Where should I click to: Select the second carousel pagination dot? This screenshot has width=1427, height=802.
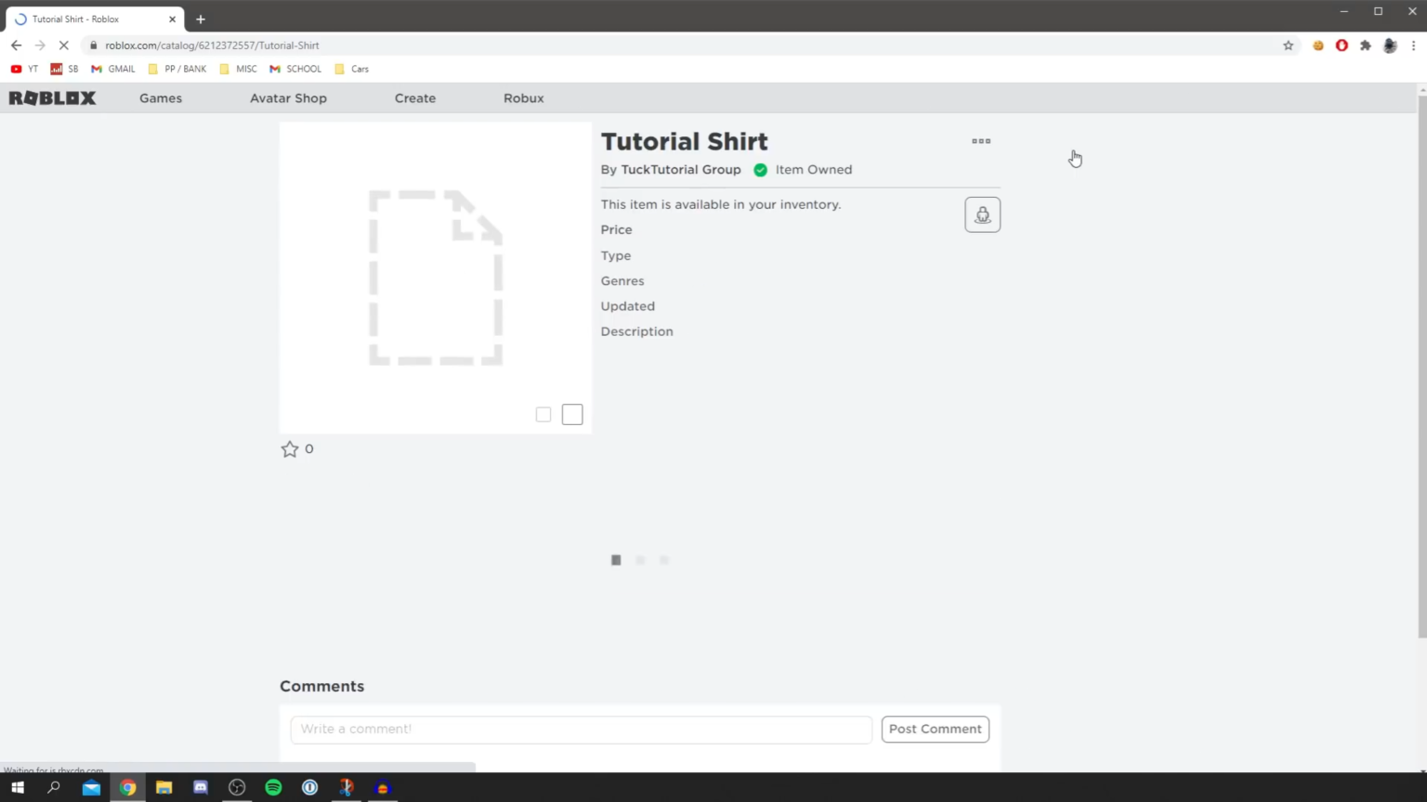[640, 560]
